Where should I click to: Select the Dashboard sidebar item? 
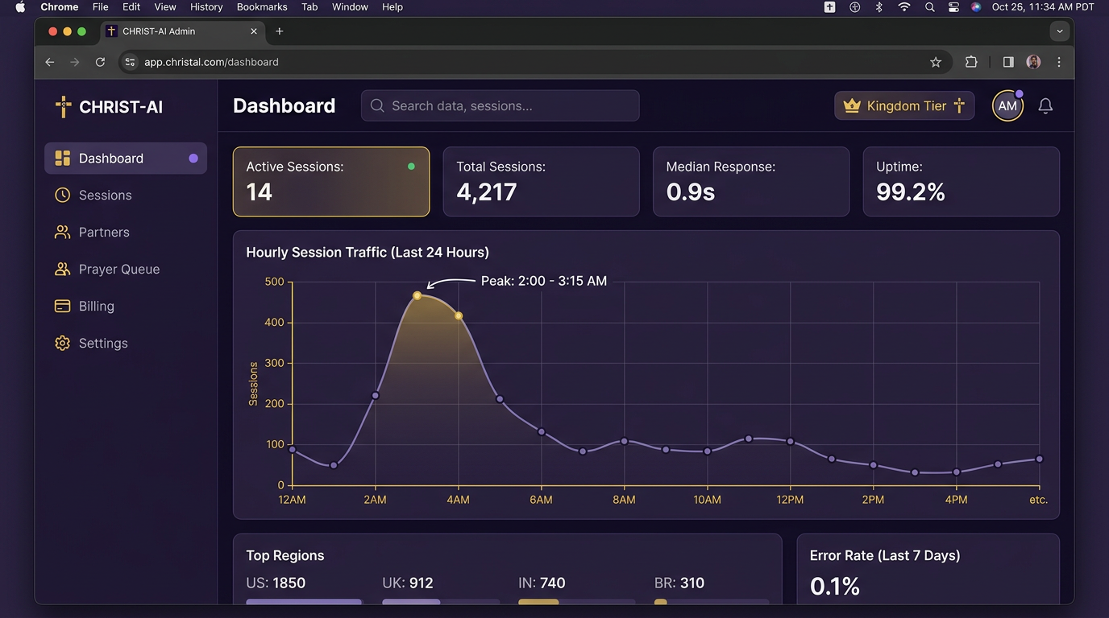[126, 159]
